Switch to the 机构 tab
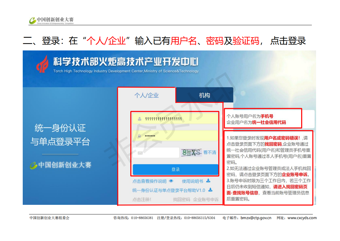Viewport: 340px width, 241px height. pos(205,95)
